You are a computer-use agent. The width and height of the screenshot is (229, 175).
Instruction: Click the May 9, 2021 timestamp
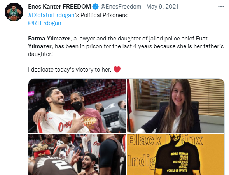[162, 7]
